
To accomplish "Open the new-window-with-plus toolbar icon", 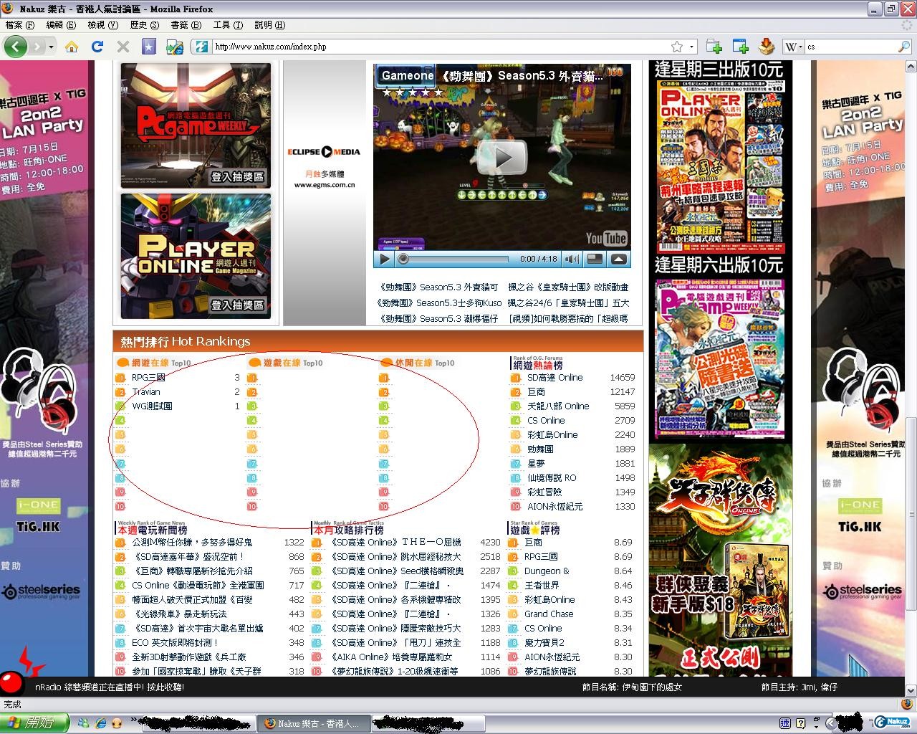I will pyautogui.click(x=739, y=47).
